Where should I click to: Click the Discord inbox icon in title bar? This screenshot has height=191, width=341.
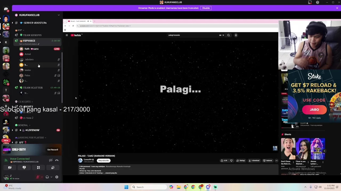310,2
